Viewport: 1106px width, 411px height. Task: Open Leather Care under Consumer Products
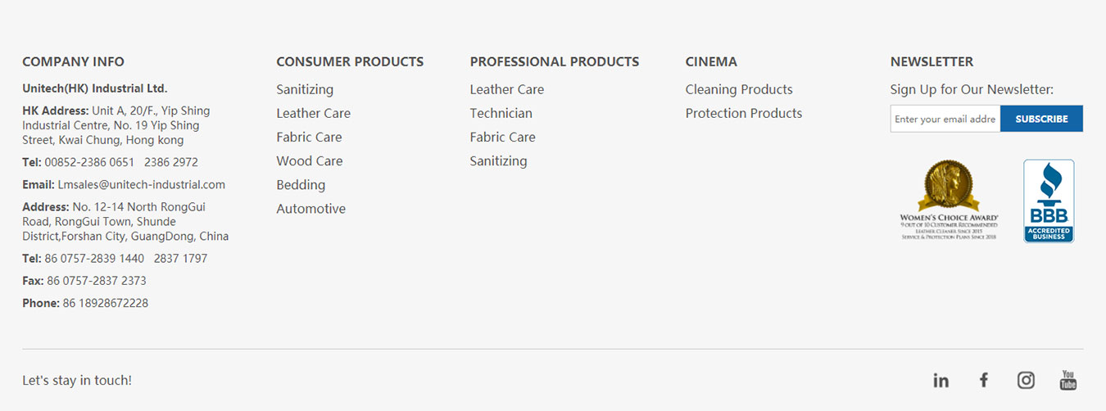pos(313,113)
